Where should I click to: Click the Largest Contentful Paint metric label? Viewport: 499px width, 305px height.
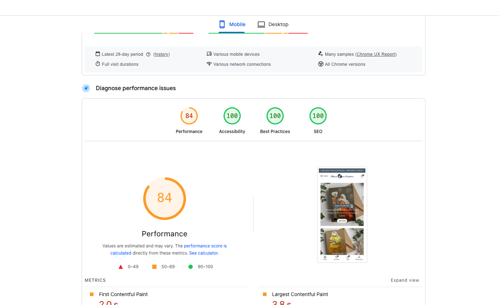click(300, 294)
